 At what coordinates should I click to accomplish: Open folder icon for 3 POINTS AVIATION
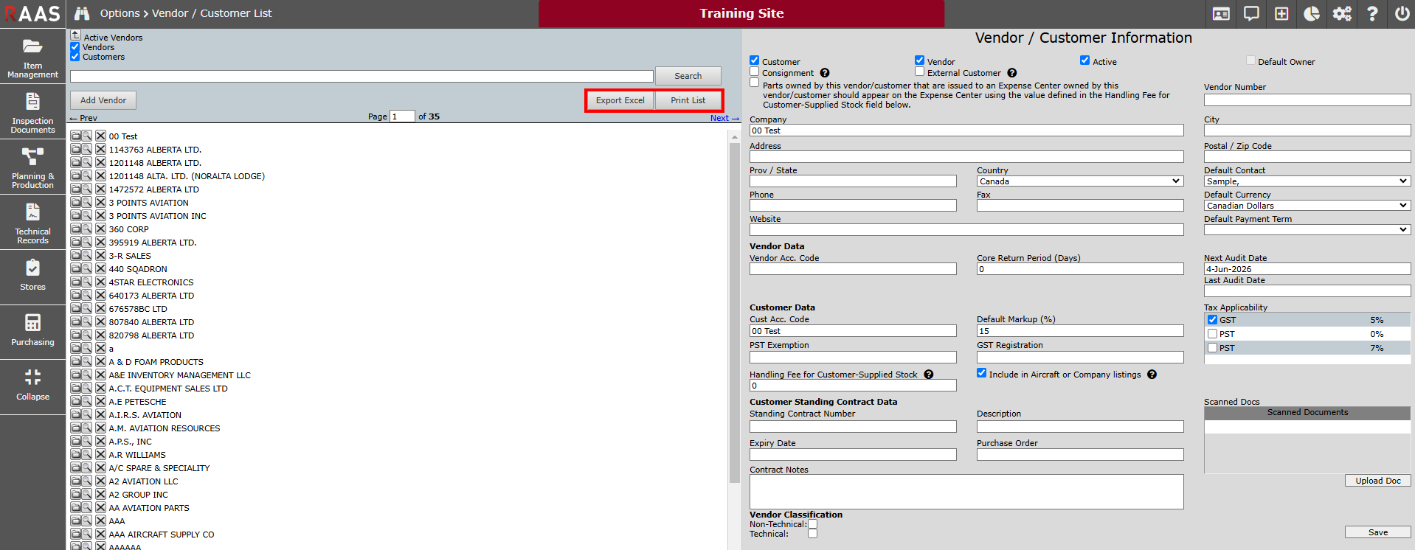click(x=76, y=203)
